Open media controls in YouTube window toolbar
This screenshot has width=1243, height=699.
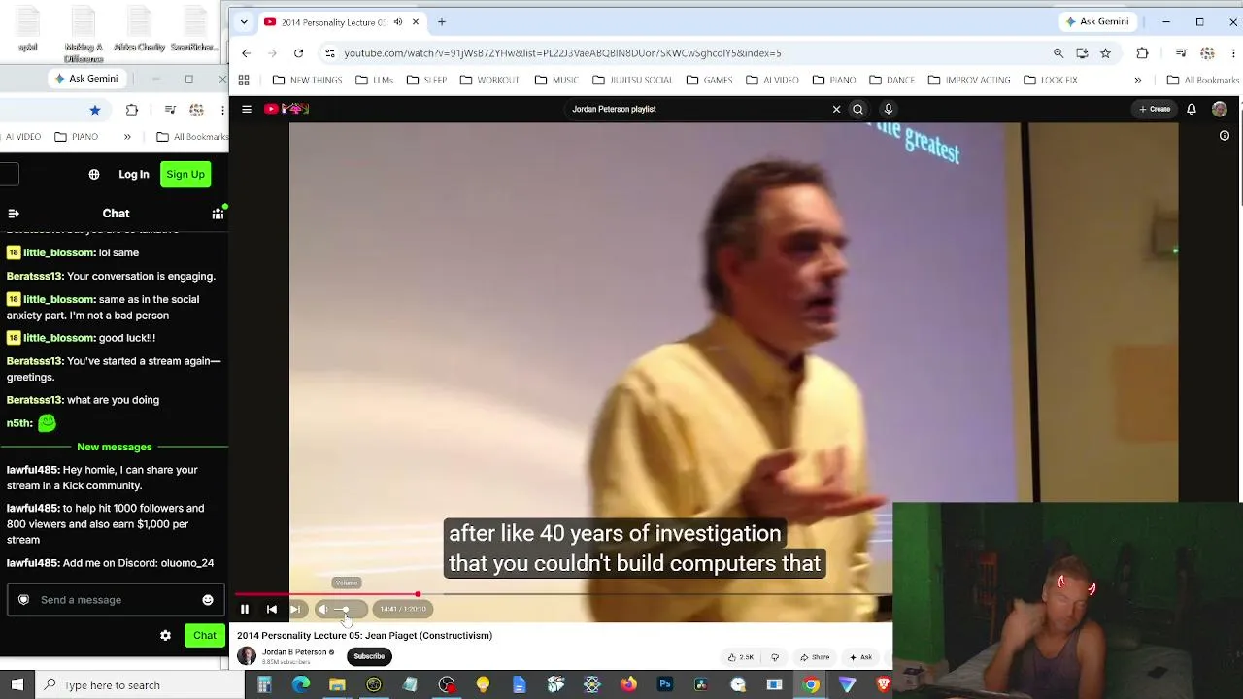[1181, 53]
